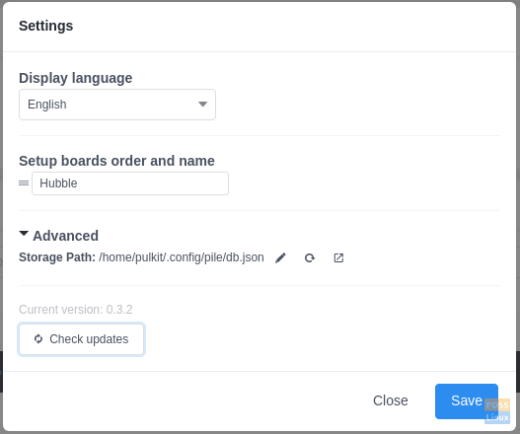Click the Hubble board name field
The height and width of the screenshot is (434, 520).
[x=130, y=183]
